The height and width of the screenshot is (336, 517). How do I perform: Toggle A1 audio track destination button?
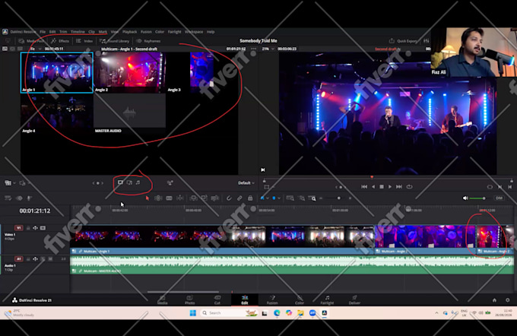18,259
